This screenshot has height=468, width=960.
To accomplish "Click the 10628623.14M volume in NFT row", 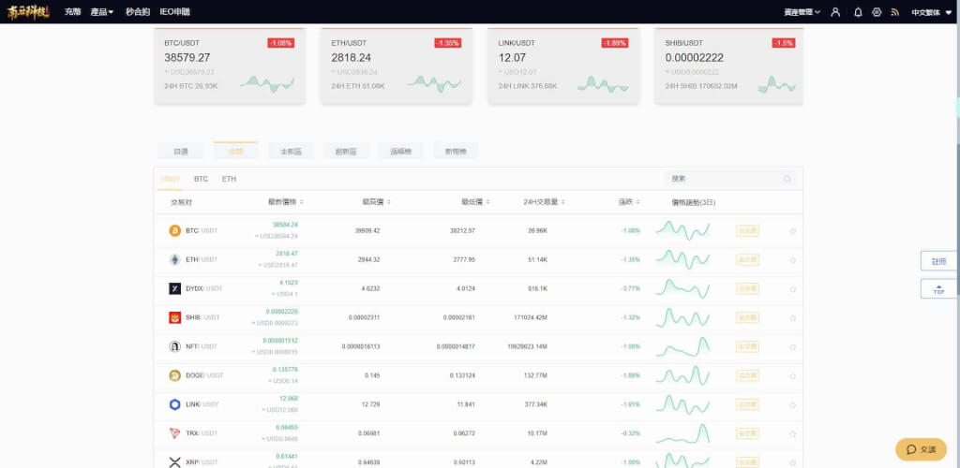I will (x=527, y=347).
